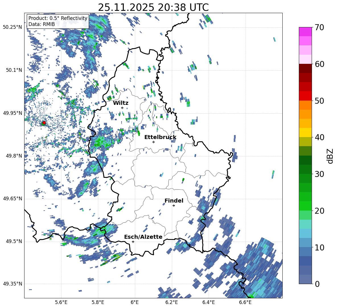The height and width of the screenshot is (308, 337).
Task: Click the dBZ colorbar label
Action: click(330, 156)
